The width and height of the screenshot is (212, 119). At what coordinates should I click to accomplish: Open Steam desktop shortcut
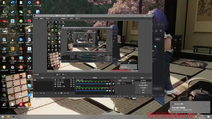coord(12,13)
